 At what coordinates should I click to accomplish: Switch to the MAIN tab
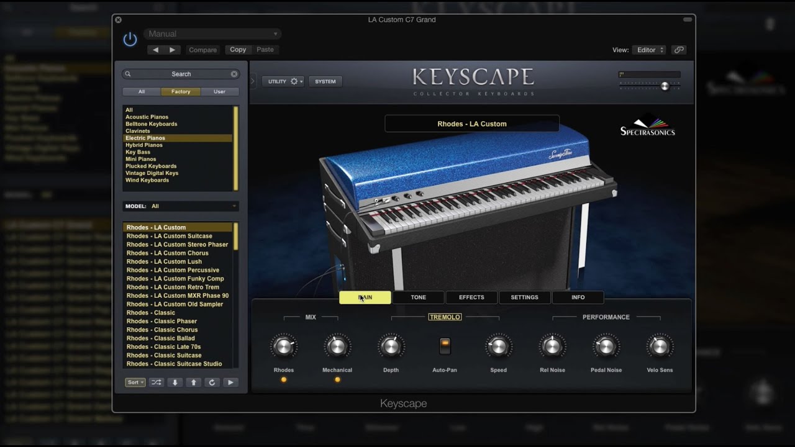pyautogui.click(x=365, y=297)
